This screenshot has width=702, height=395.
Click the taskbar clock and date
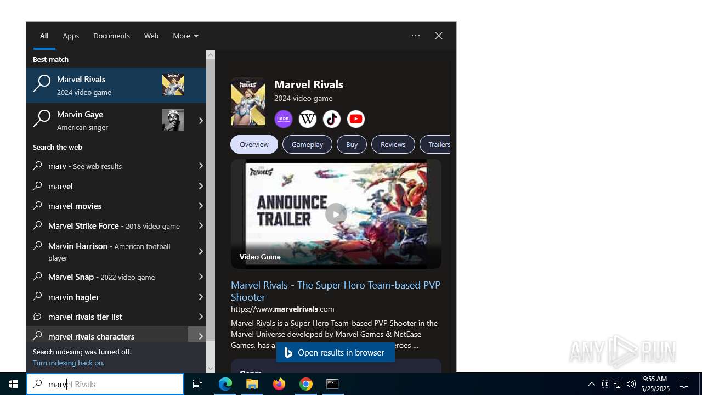(x=655, y=384)
